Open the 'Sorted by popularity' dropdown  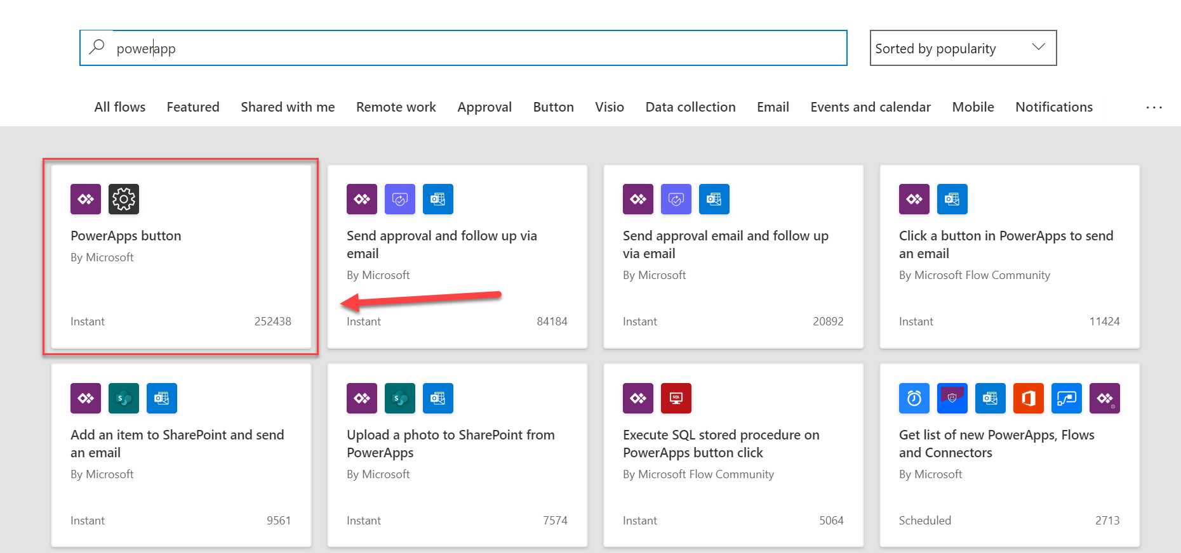click(963, 48)
